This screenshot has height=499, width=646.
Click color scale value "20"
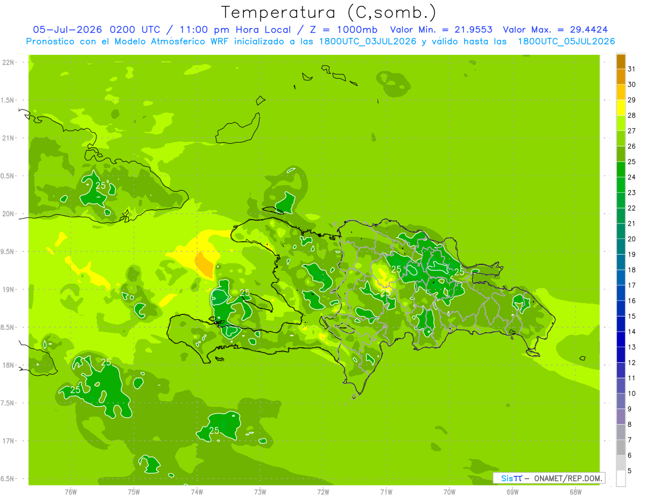pyautogui.click(x=632, y=239)
